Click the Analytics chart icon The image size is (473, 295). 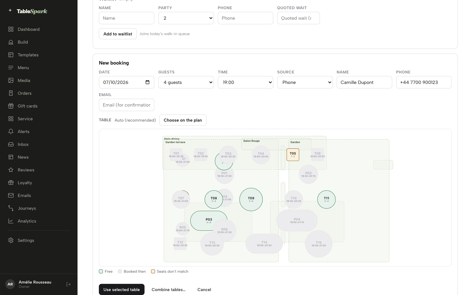pyautogui.click(x=11, y=221)
